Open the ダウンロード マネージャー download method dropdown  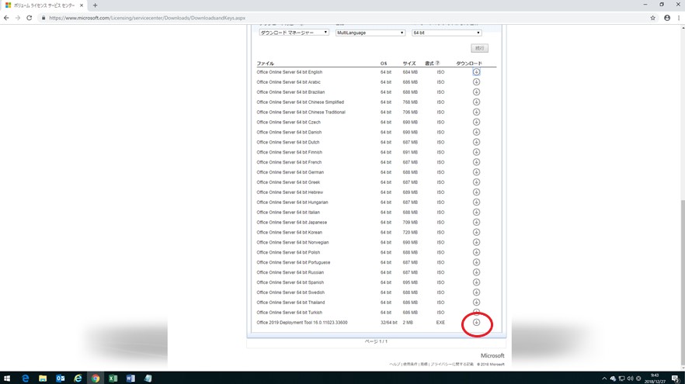294,33
